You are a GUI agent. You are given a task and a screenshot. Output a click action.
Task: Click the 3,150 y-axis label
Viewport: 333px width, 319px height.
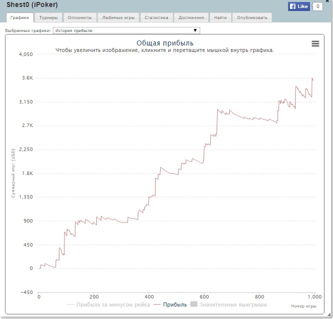click(26, 102)
